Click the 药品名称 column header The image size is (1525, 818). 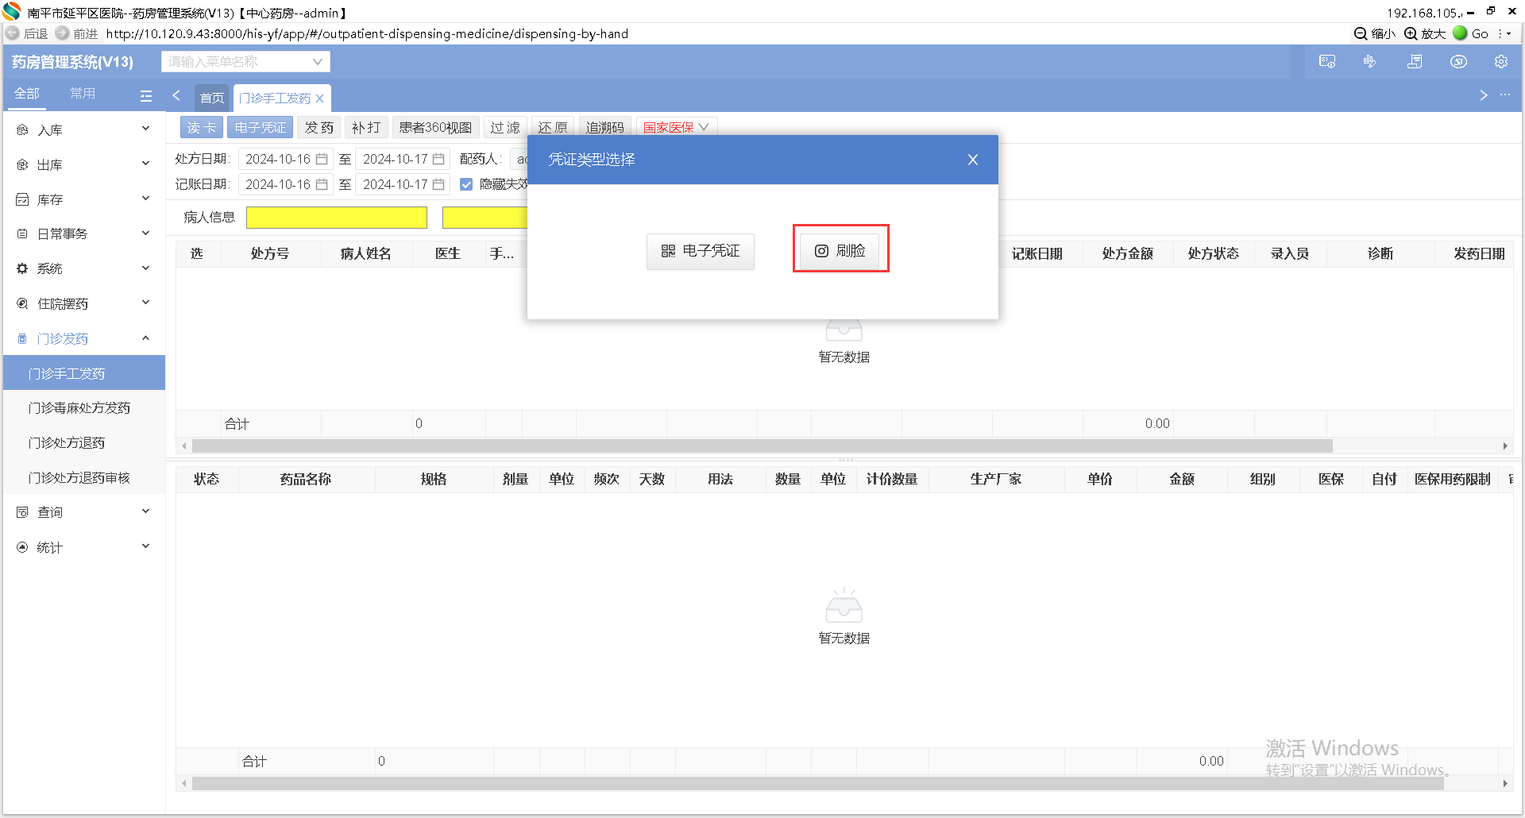coord(306,480)
